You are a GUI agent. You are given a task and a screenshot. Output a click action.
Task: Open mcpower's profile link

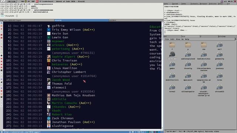pos(58,41)
